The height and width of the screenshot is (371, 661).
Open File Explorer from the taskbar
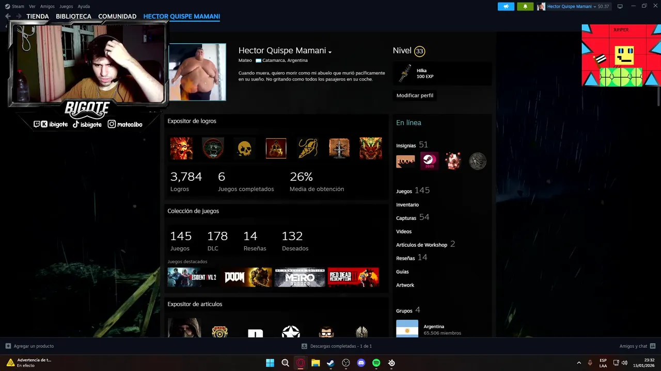pos(316,363)
